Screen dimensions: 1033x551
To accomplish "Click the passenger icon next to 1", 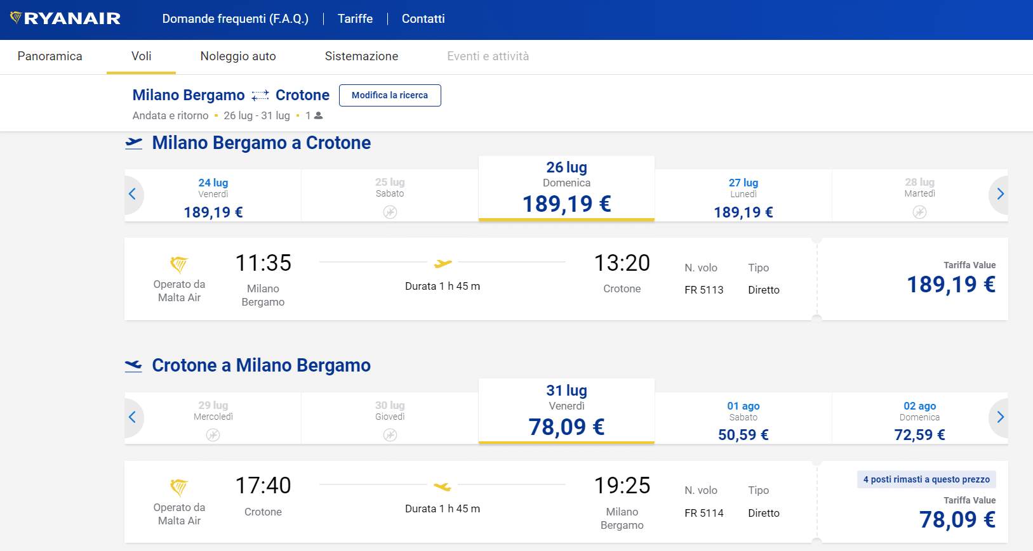I will point(319,115).
